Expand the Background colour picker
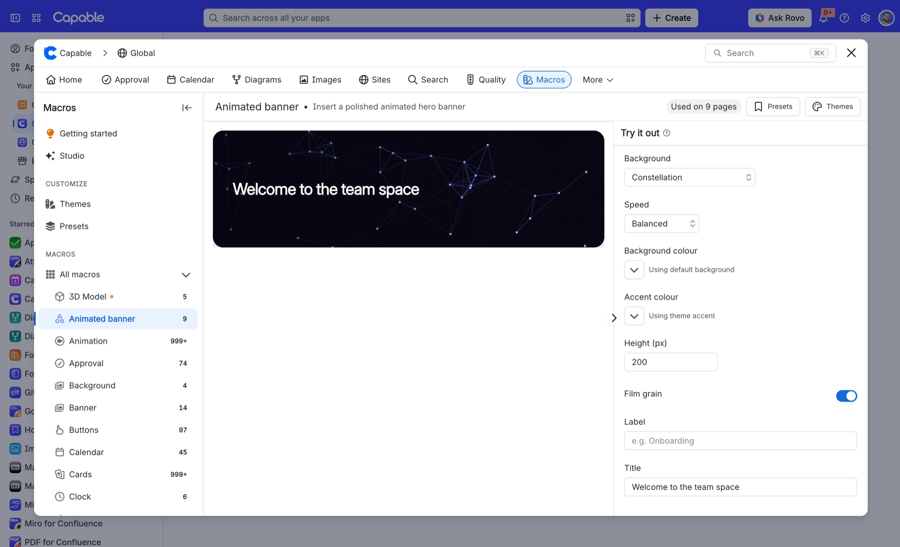This screenshot has height=547, width=900. tap(634, 270)
